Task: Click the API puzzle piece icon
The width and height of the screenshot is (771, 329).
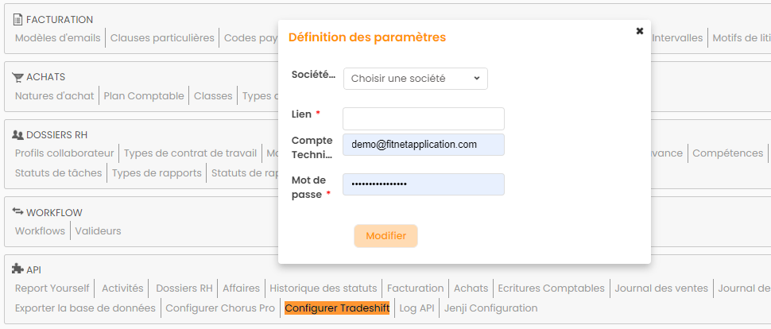Action: (x=18, y=270)
